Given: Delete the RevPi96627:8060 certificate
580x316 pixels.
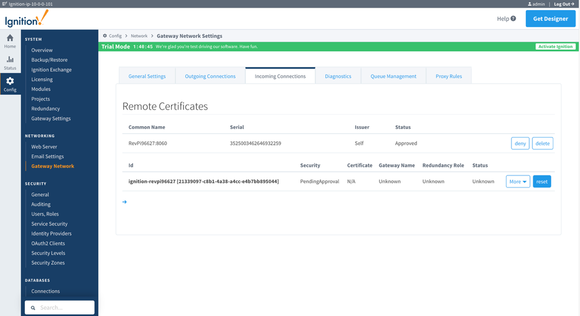Looking at the screenshot, I should click(542, 143).
